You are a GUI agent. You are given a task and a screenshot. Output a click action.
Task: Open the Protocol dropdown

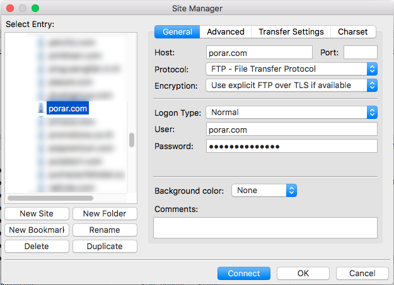[291, 69]
